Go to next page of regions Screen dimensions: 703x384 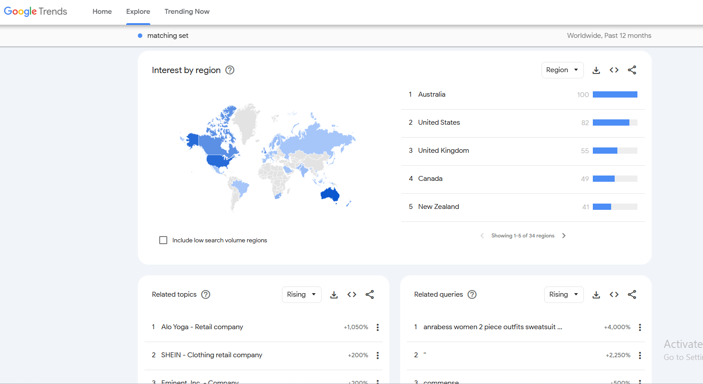tap(564, 236)
